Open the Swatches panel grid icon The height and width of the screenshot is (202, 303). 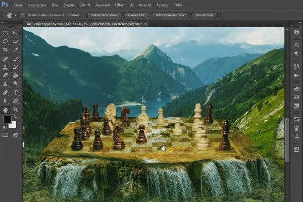pyautogui.click(x=296, y=97)
